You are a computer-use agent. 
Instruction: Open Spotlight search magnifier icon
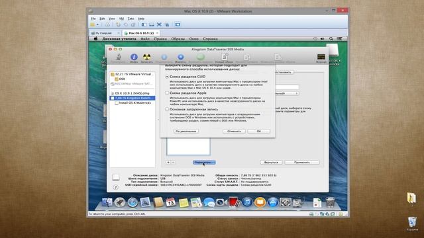[x=331, y=39]
